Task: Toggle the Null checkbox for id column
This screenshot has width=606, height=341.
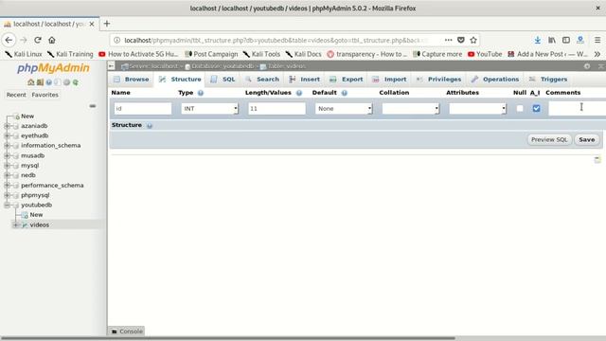Action: (x=520, y=108)
